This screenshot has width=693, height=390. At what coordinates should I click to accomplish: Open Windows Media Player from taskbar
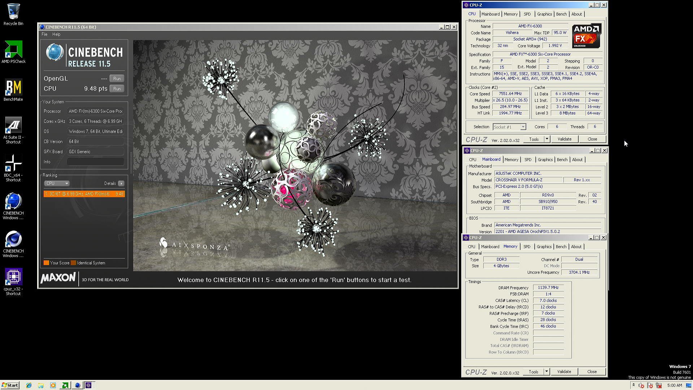53,385
